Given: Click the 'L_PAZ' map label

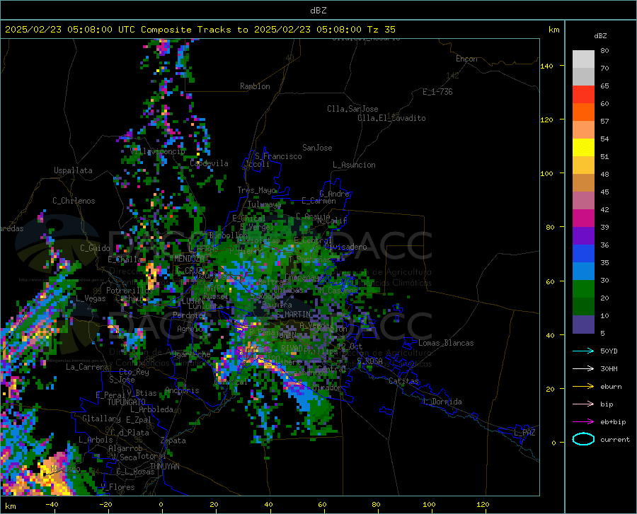Looking at the screenshot, I should (x=524, y=433).
